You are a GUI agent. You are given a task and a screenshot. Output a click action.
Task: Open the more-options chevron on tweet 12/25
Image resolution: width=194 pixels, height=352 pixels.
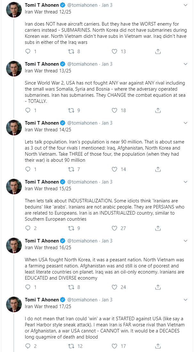pos(185,5)
